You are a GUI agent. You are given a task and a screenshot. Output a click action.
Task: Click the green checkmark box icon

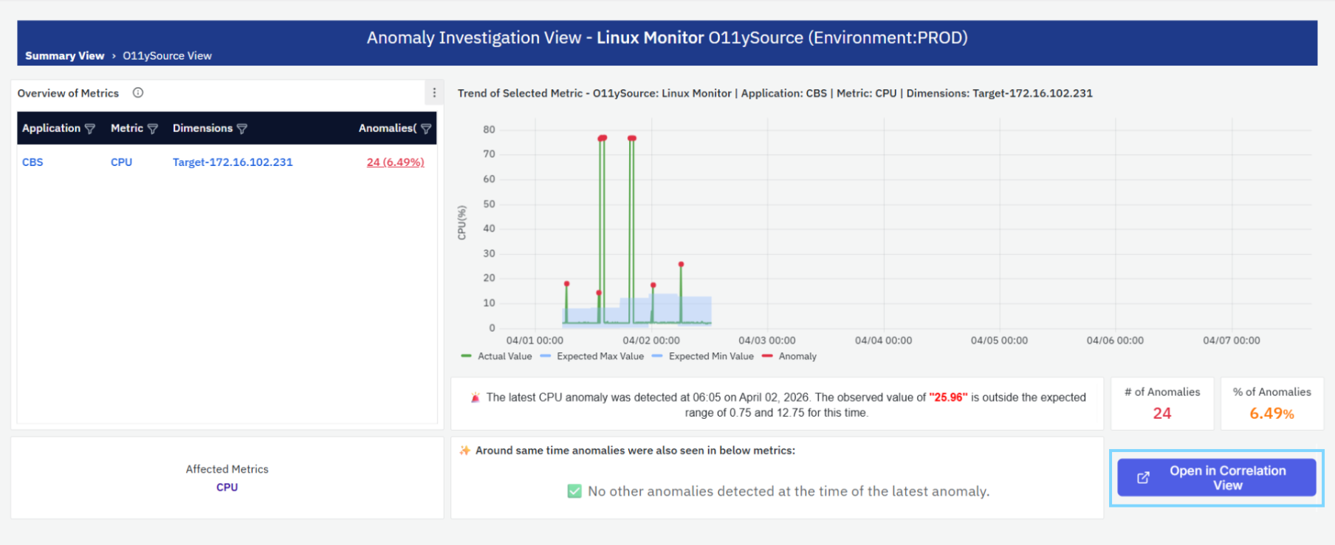click(x=574, y=491)
